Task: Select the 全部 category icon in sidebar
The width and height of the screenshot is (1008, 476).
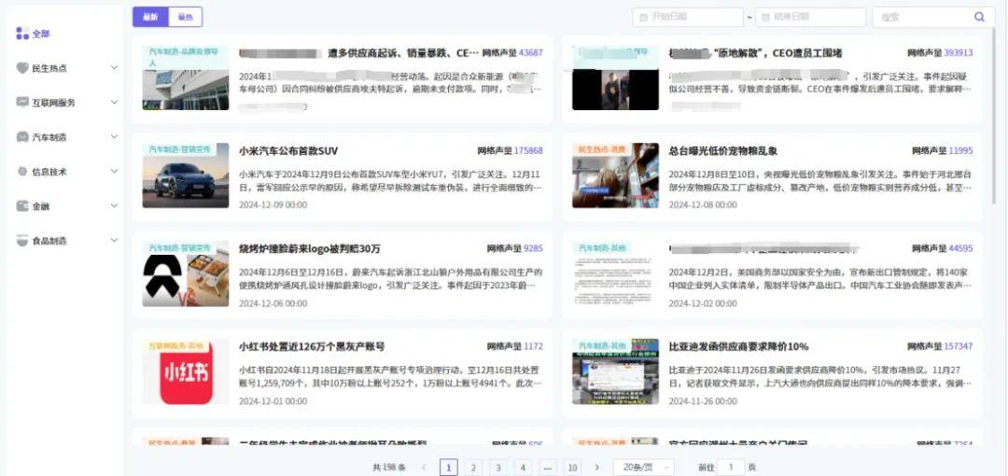Action: pyautogui.click(x=22, y=34)
